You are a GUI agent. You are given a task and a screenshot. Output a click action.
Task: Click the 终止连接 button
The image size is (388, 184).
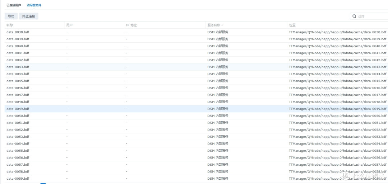[28, 16]
